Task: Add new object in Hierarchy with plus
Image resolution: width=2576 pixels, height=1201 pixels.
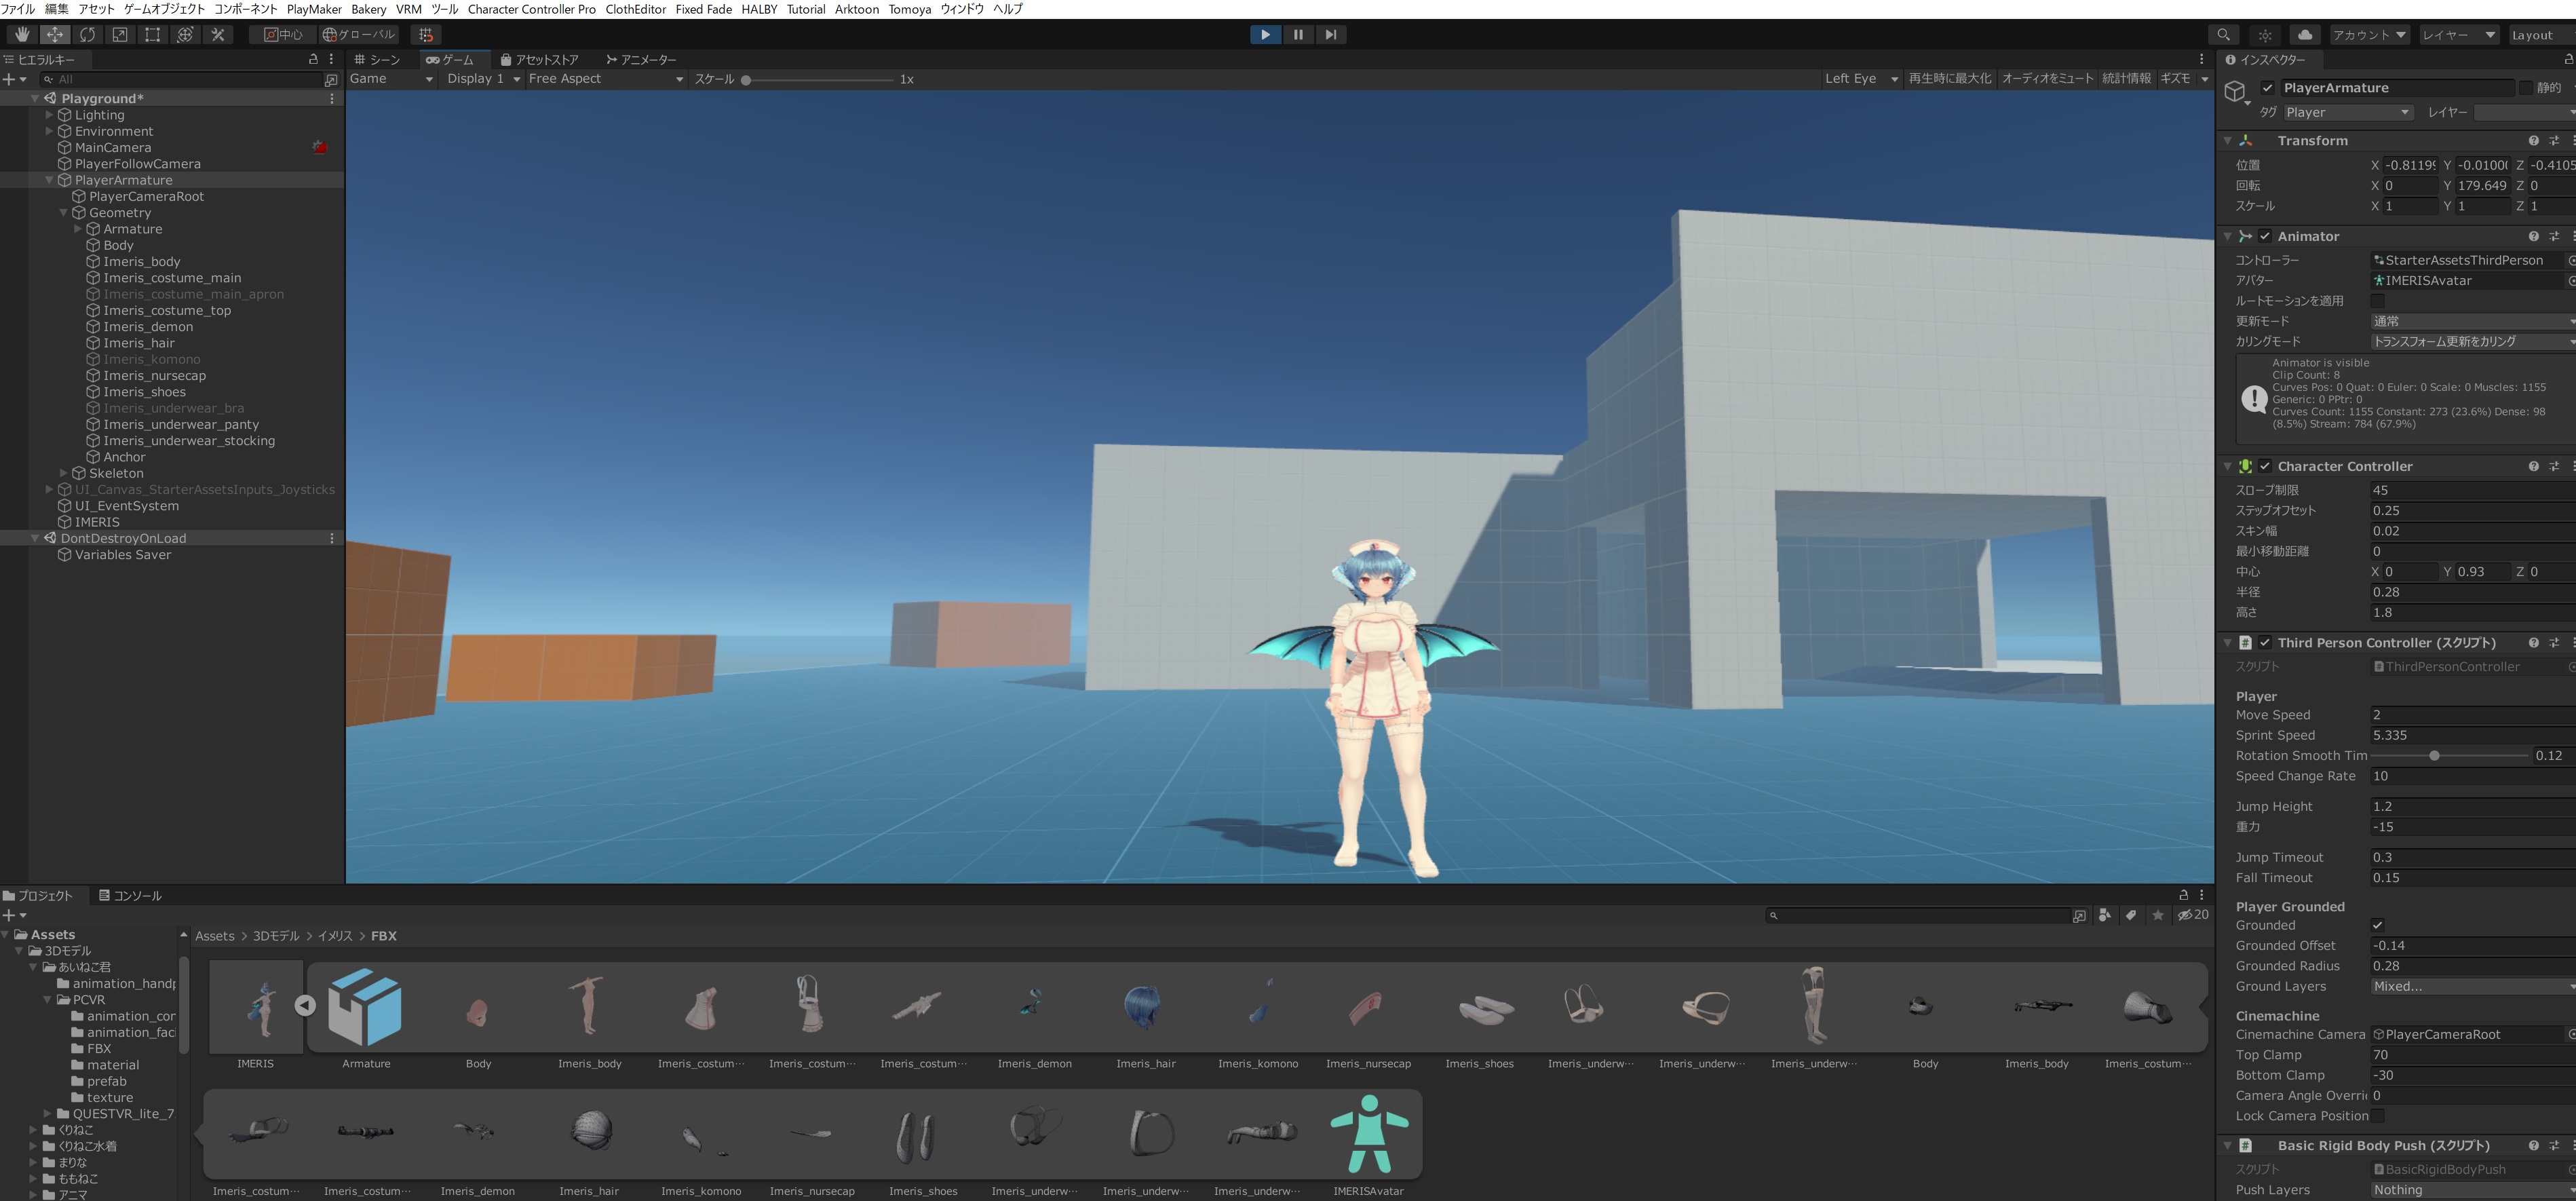Action: (x=9, y=79)
